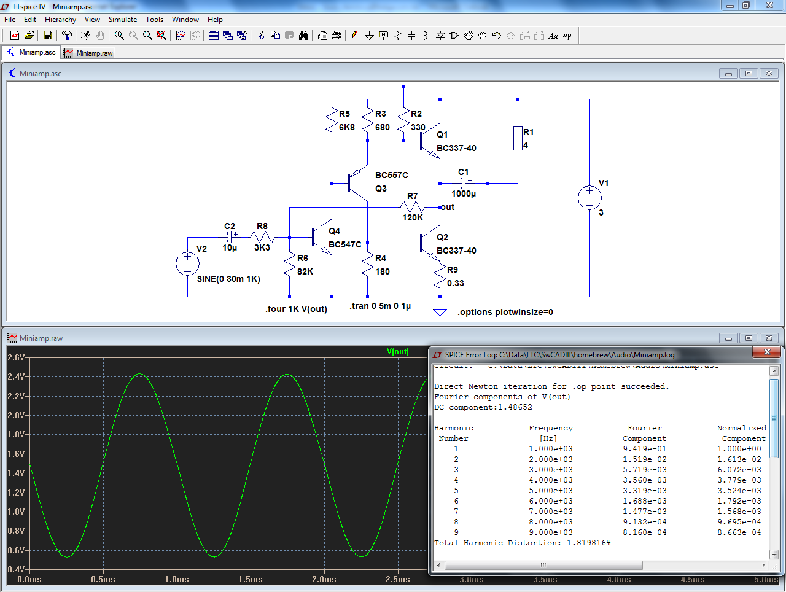
Task: Open the Help menu
Action: tap(215, 20)
